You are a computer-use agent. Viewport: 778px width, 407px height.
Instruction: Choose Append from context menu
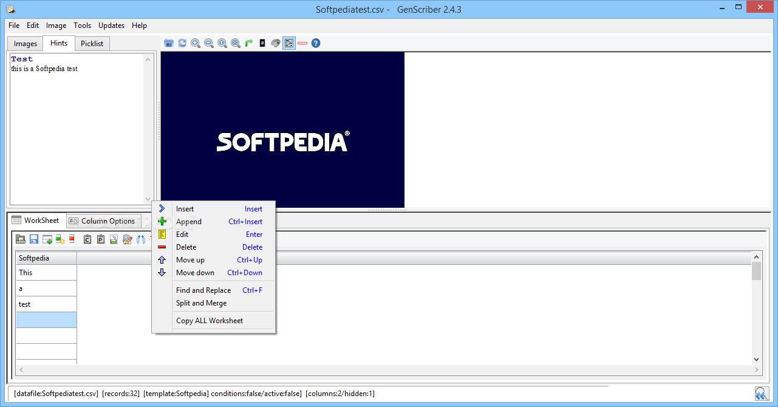pos(214,222)
